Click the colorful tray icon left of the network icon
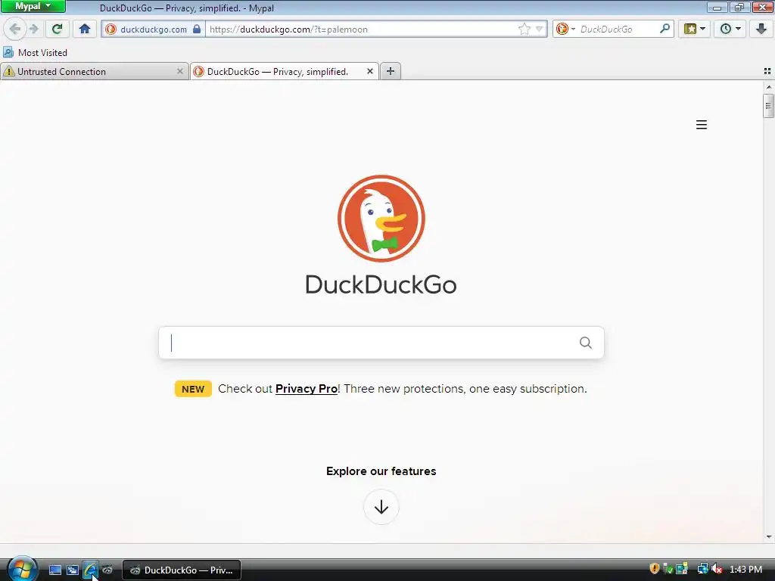 [682, 569]
